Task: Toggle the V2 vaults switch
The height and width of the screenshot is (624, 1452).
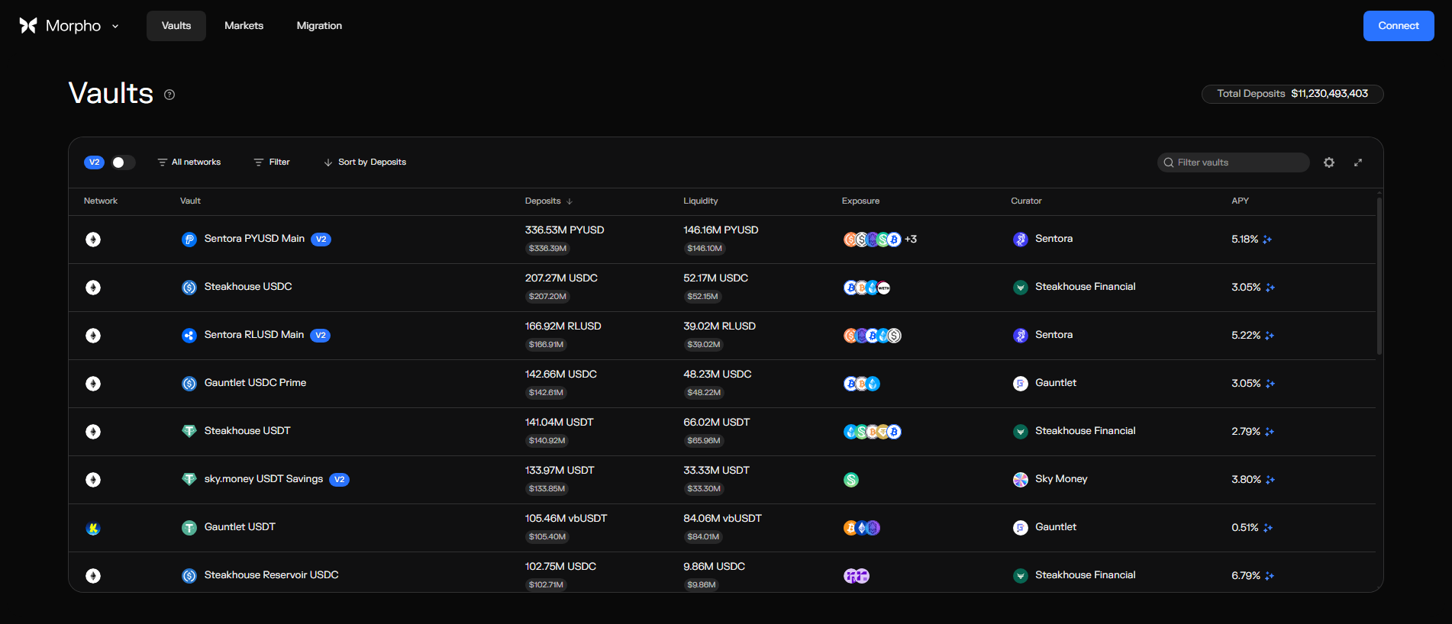Action: pyautogui.click(x=123, y=162)
